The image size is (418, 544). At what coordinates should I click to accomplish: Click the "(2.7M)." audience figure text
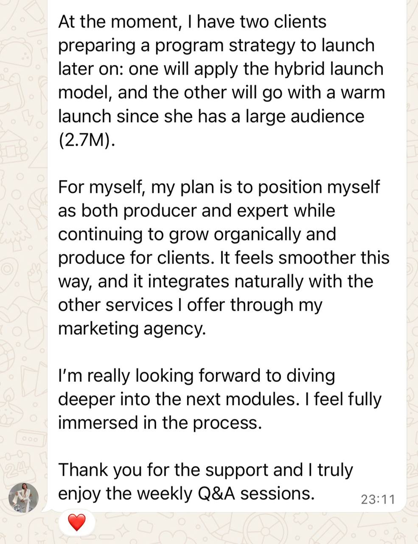click(87, 140)
